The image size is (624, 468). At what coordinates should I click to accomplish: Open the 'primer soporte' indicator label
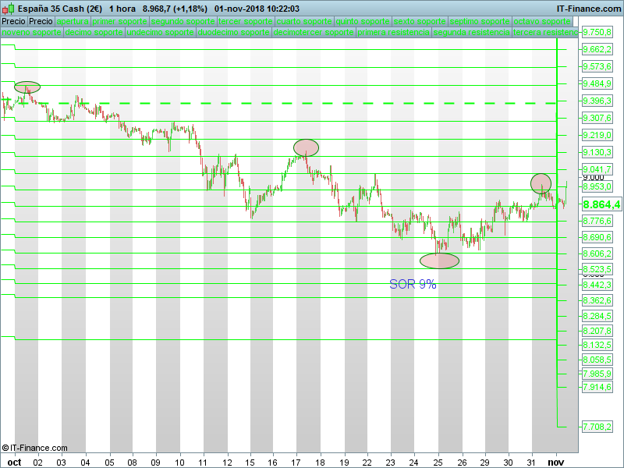click(x=119, y=22)
